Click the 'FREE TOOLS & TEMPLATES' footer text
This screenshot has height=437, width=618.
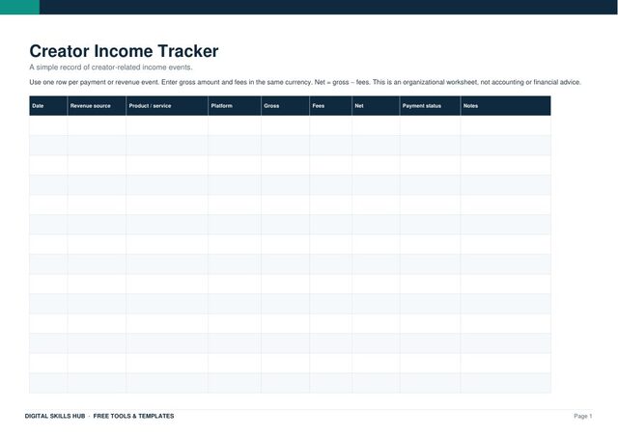coord(133,416)
